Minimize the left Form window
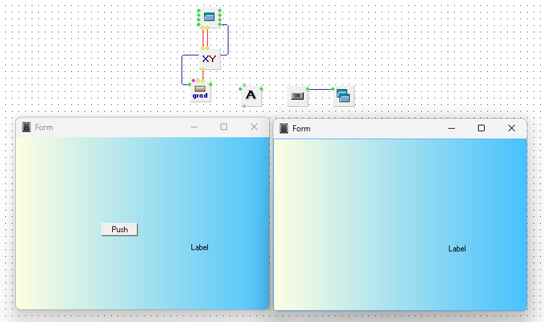 tap(194, 127)
